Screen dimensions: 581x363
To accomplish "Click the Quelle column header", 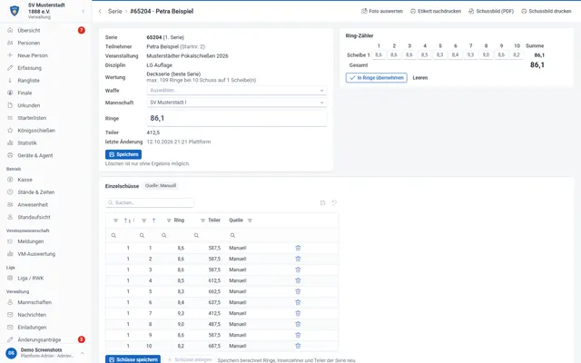I will [236, 220].
